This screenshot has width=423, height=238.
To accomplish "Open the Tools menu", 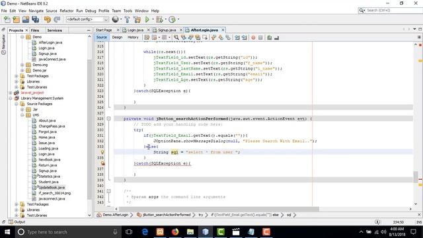I will (x=128, y=11).
